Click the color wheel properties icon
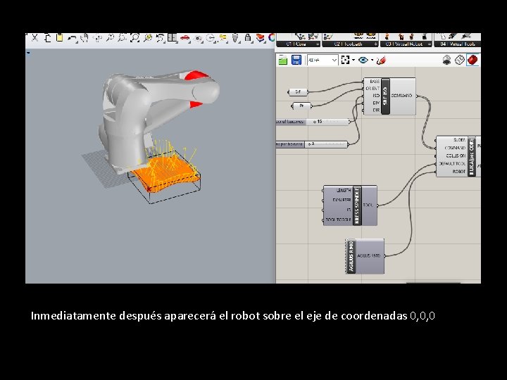The width and height of the screenshot is (507, 380). pyautogui.click(x=271, y=38)
